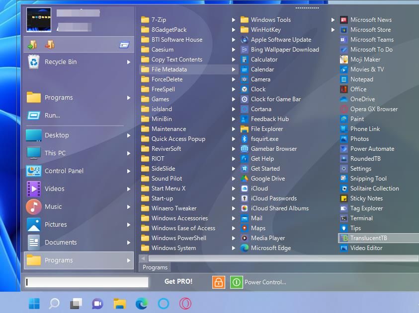Open the Start Menu X folder

[x=189, y=188]
